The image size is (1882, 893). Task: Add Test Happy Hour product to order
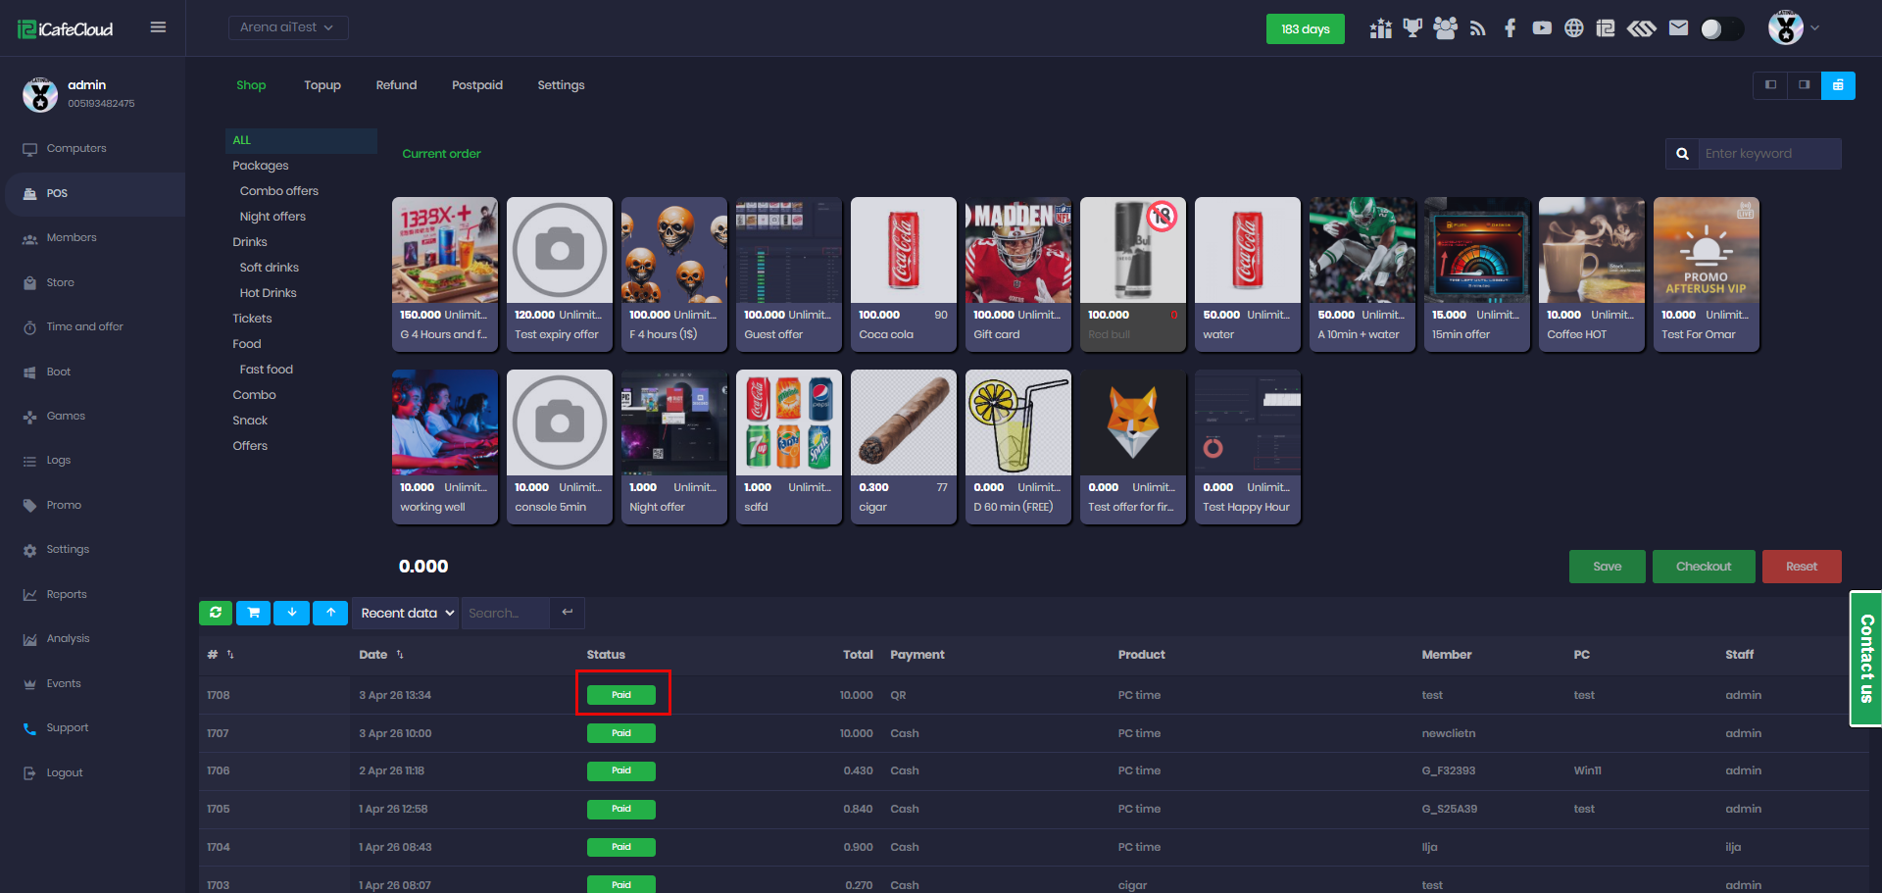[x=1247, y=446]
